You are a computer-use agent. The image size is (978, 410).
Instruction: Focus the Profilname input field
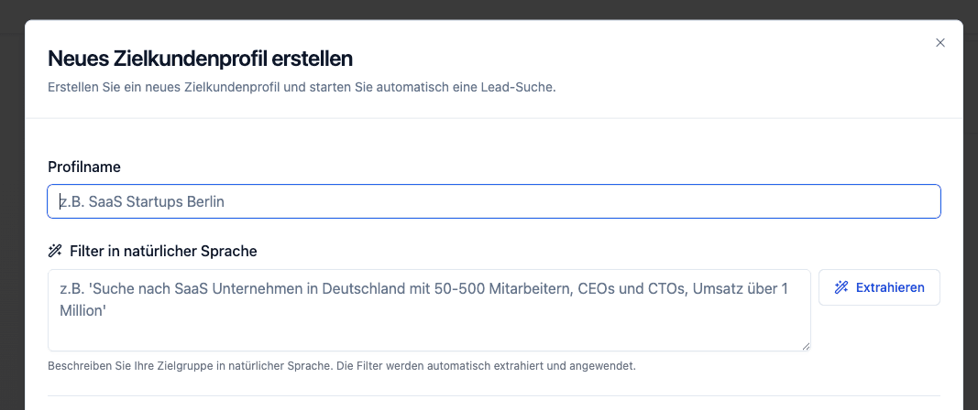[494, 201]
